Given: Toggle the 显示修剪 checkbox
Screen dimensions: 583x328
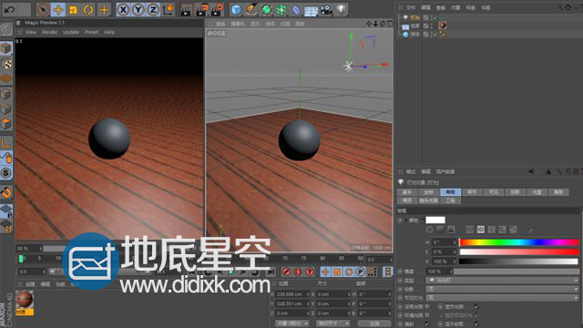Looking at the screenshot, I should tap(476, 323).
